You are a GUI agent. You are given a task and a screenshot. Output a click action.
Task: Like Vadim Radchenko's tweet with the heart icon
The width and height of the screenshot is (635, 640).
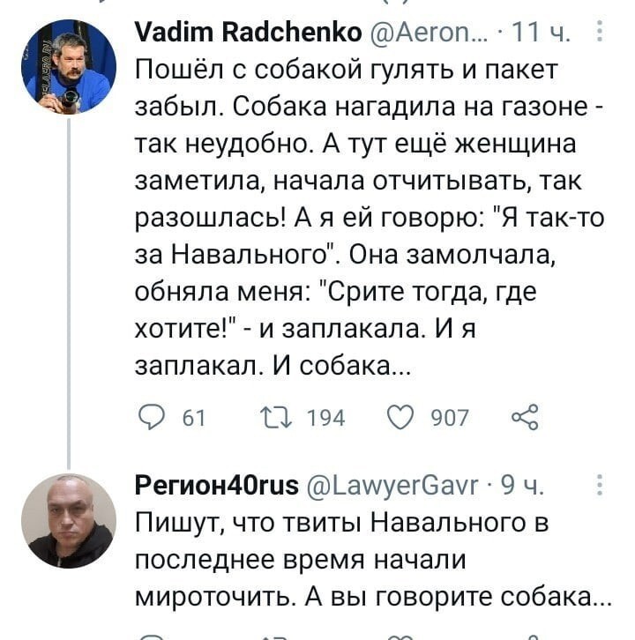pyautogui.click(x=400, y=417)
